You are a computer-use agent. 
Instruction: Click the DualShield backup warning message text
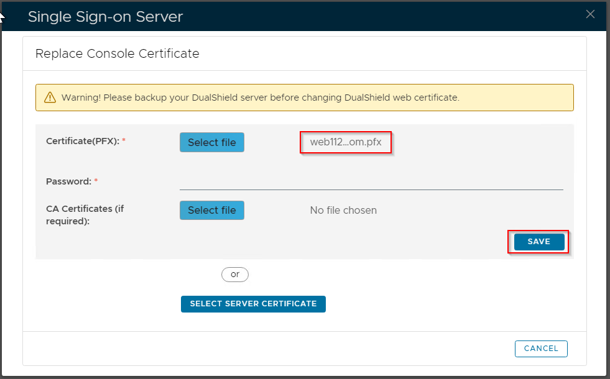(x=260, y=98)
